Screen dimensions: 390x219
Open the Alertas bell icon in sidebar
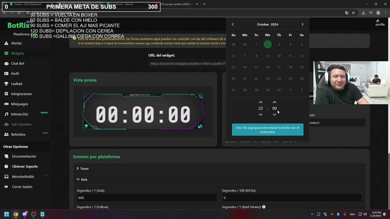click(x=6, y=43)
